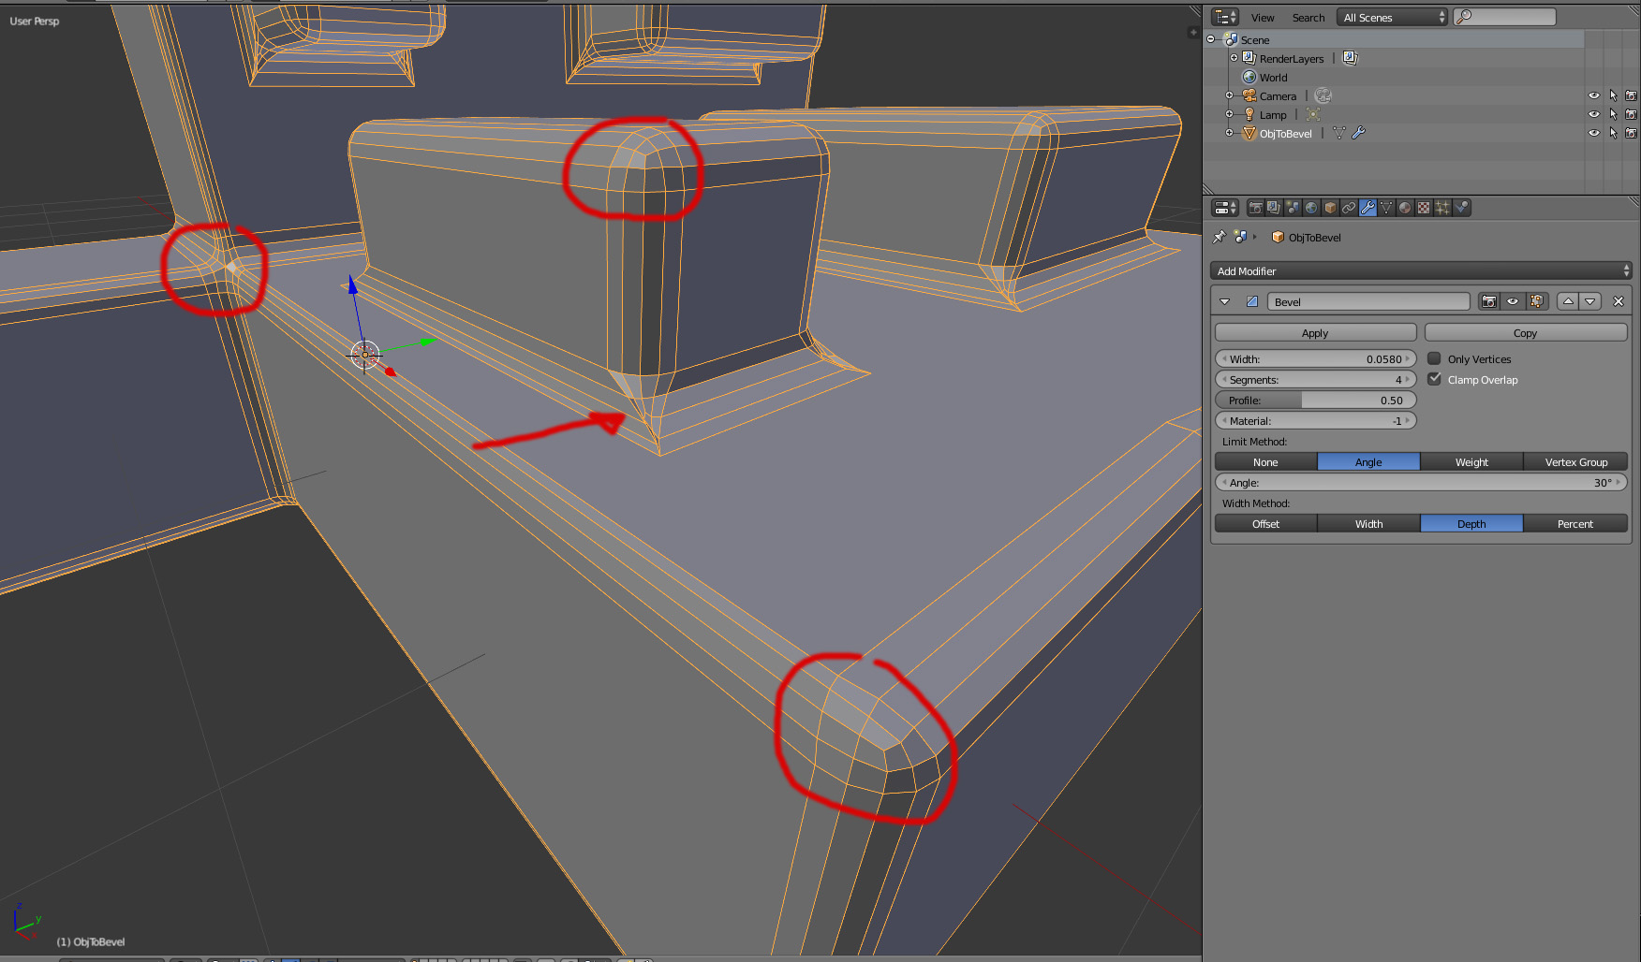
Task: Open the properties editor type selector
Action: pos(1225,208)
